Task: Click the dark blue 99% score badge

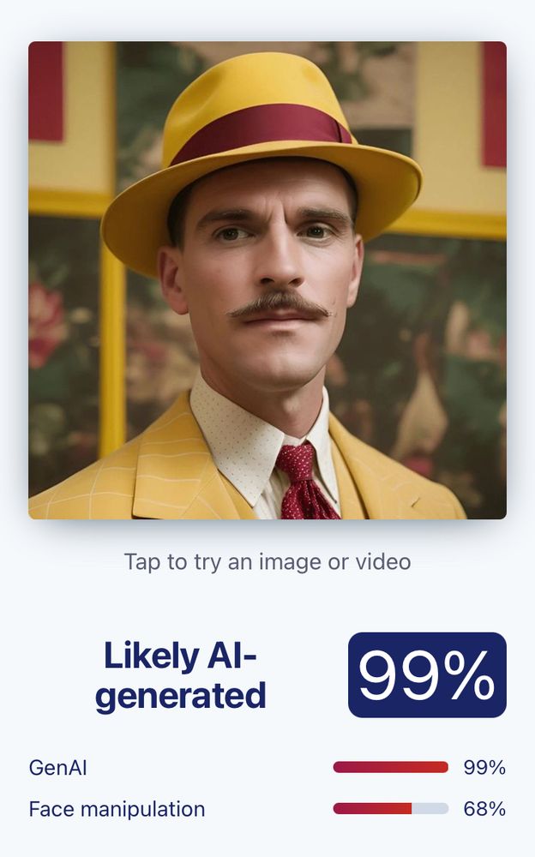Action: [427, 675]
